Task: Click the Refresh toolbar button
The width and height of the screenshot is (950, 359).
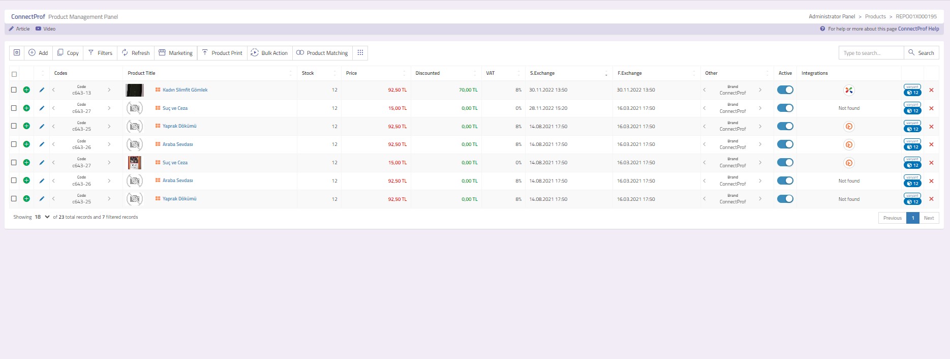Action: (x=136, y=53)
